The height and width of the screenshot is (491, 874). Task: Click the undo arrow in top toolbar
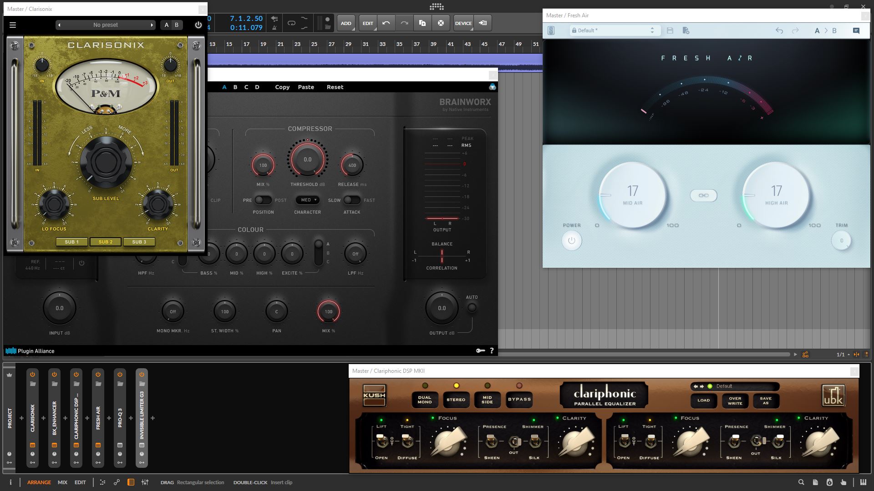[x=386, y=23]
